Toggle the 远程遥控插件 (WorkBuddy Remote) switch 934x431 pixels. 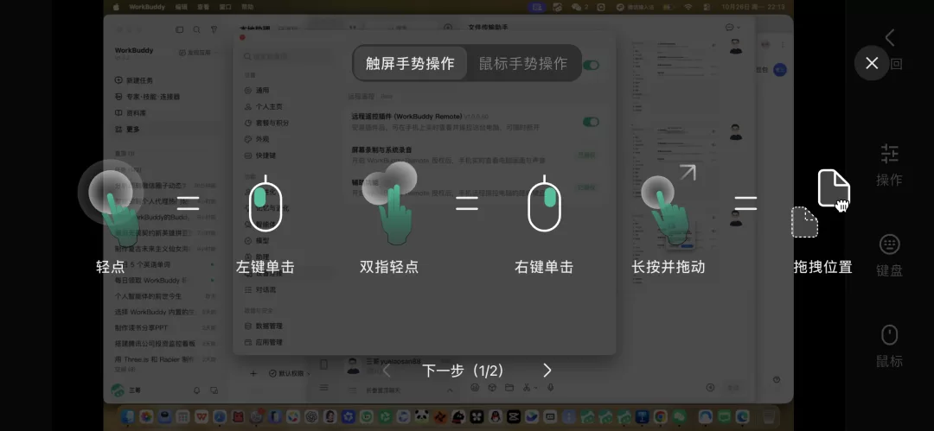pyautogui.click(x=591, y=122)
